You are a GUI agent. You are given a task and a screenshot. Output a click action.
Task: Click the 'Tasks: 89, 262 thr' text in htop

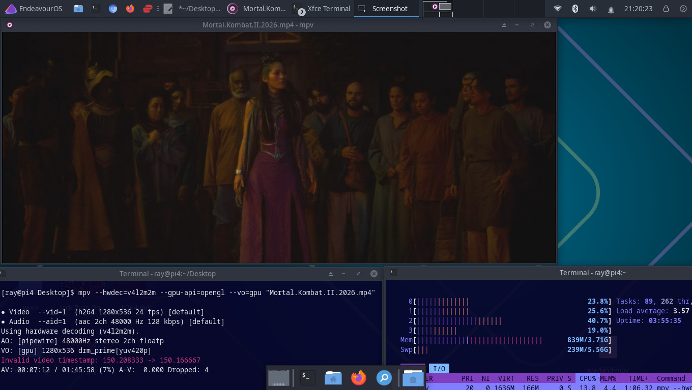click(x=653, y=302)
